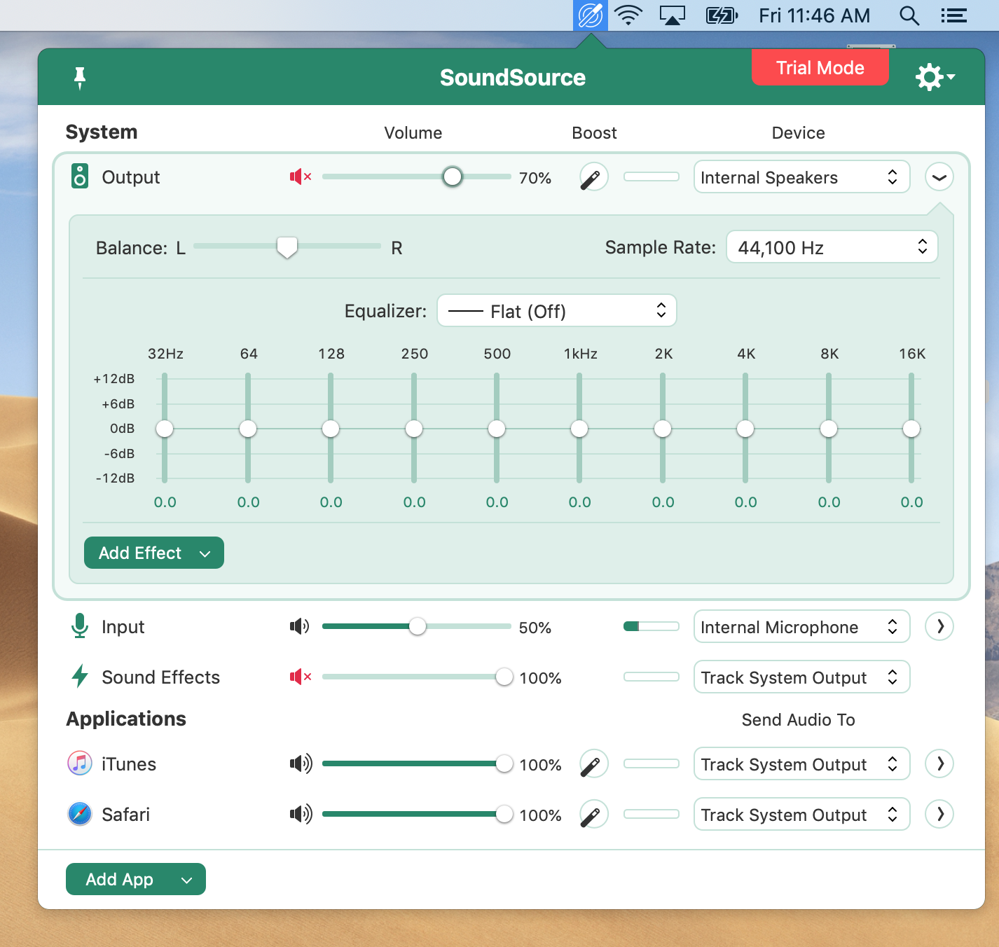Click the 16K equalizer band knob

911,429
